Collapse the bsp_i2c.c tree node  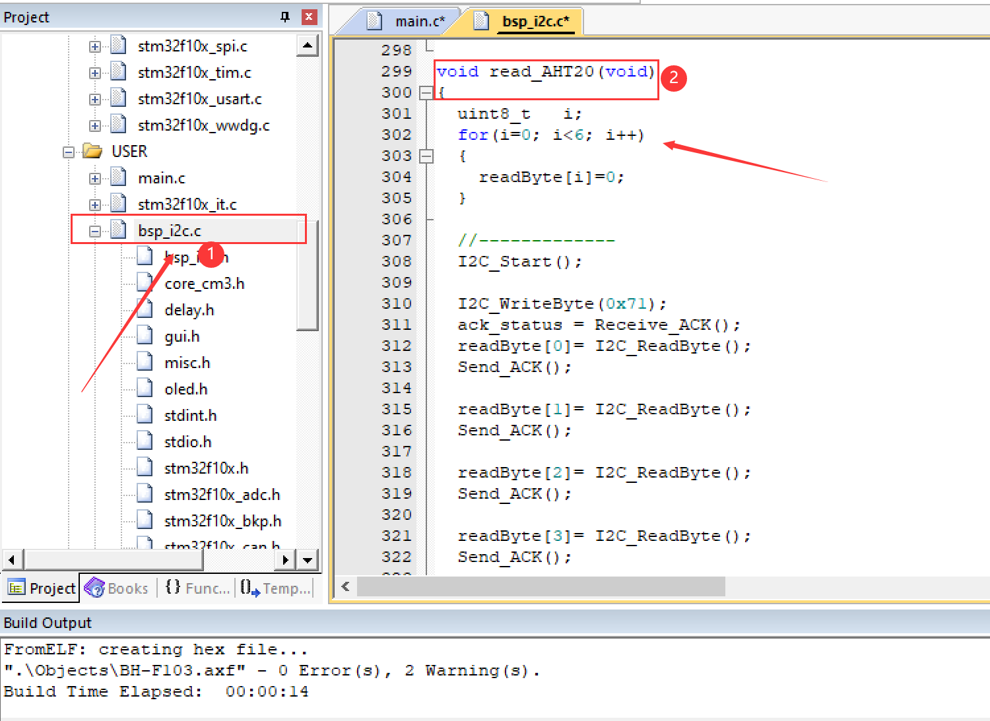coord(95,232)
